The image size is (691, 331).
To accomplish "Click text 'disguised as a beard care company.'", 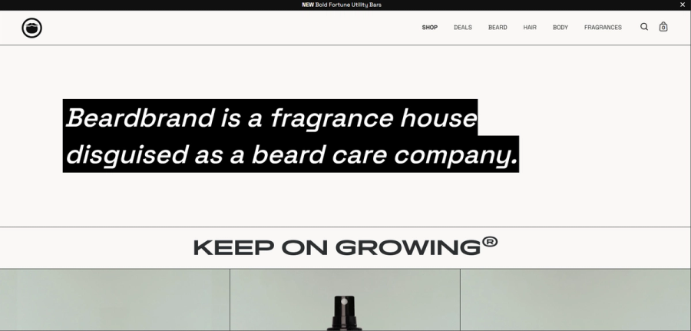I will (291, 154).
